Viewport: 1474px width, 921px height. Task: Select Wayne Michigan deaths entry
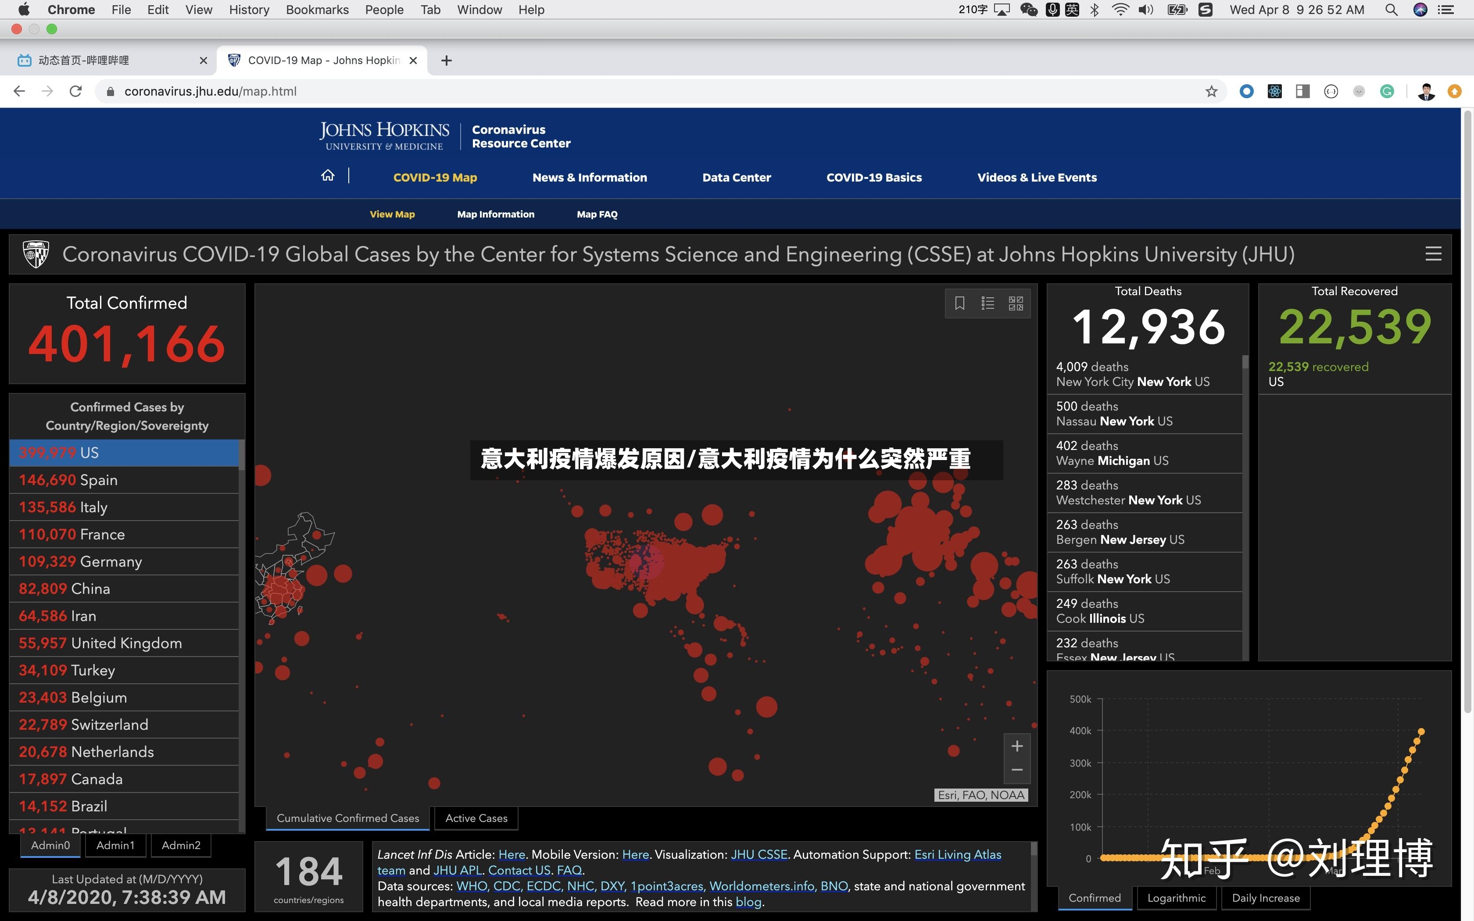coord(1145,453)
